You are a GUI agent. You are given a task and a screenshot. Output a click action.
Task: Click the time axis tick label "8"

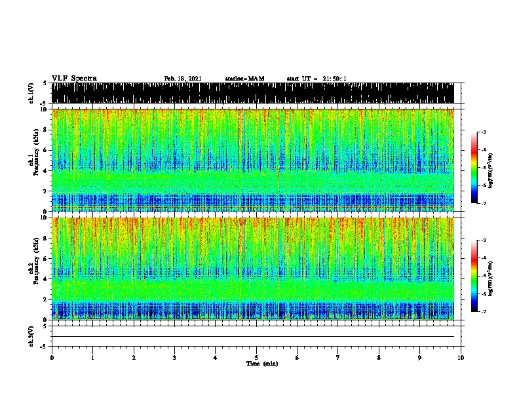pyautogui.click(x=379, y=358)
